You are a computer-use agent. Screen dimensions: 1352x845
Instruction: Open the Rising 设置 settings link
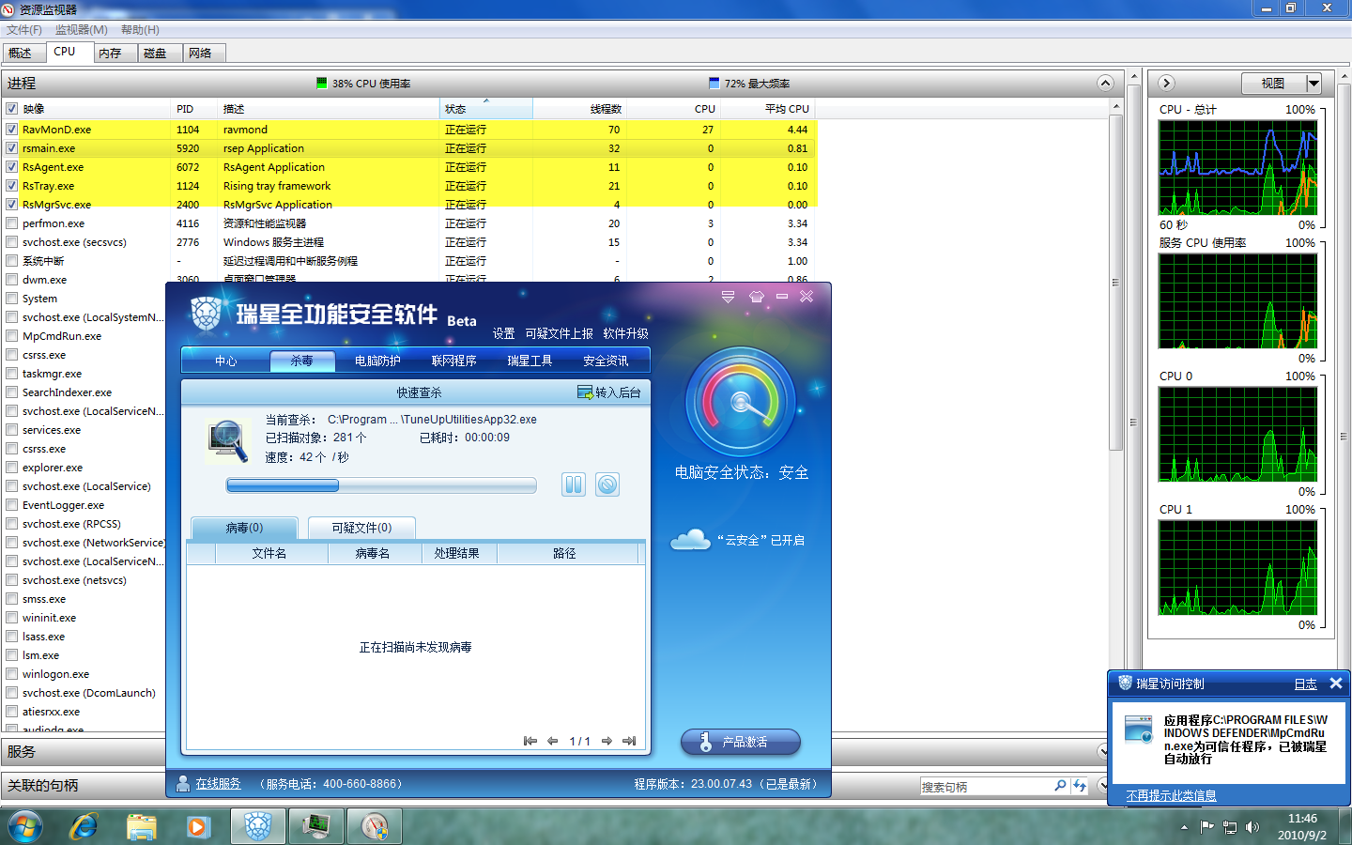[503, 333]
